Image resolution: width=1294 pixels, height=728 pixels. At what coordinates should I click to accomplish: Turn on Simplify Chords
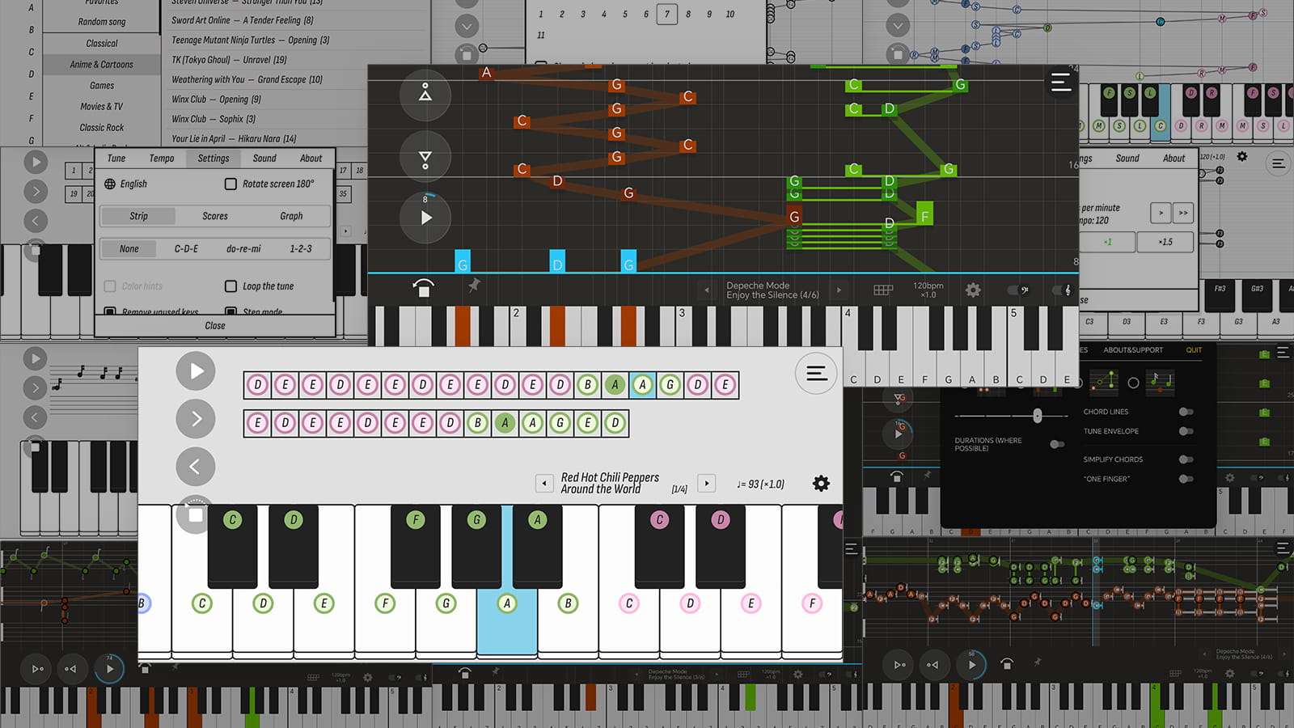click(1186, 459)
